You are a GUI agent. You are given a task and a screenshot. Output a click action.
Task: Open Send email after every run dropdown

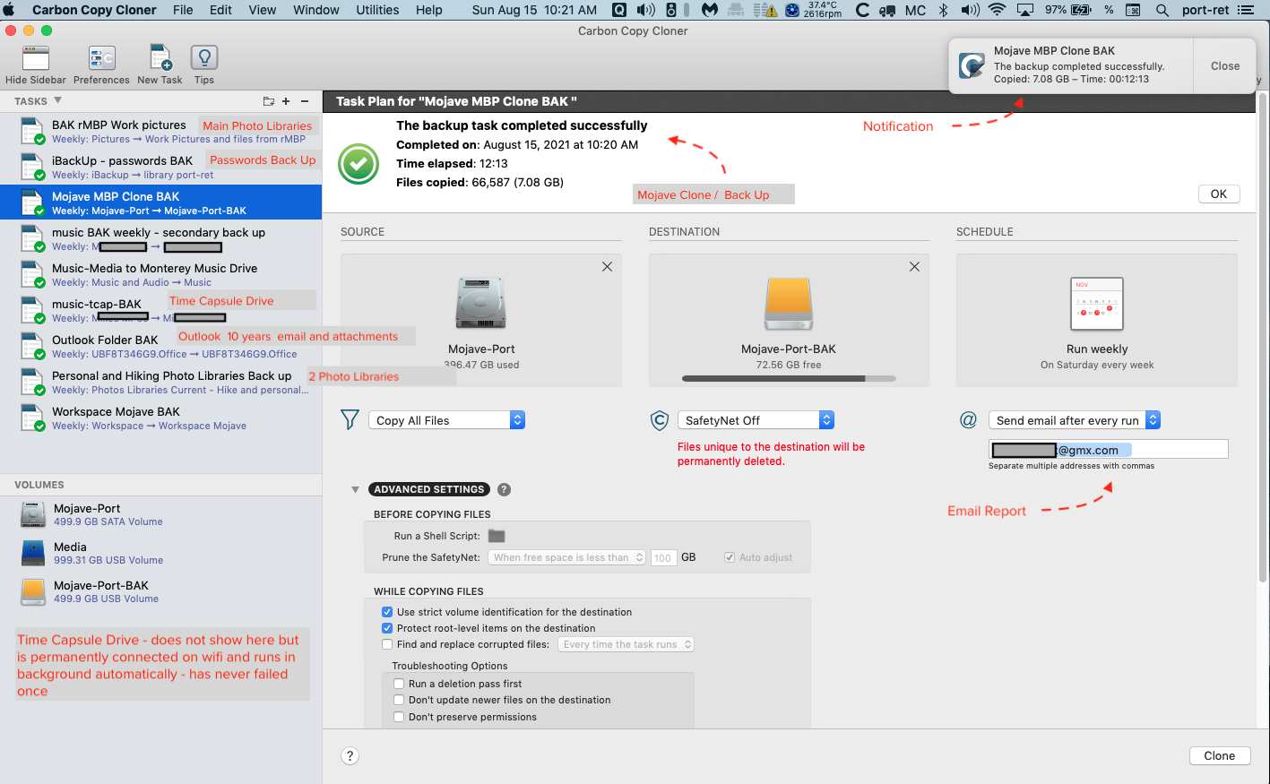click(1075, 420)
